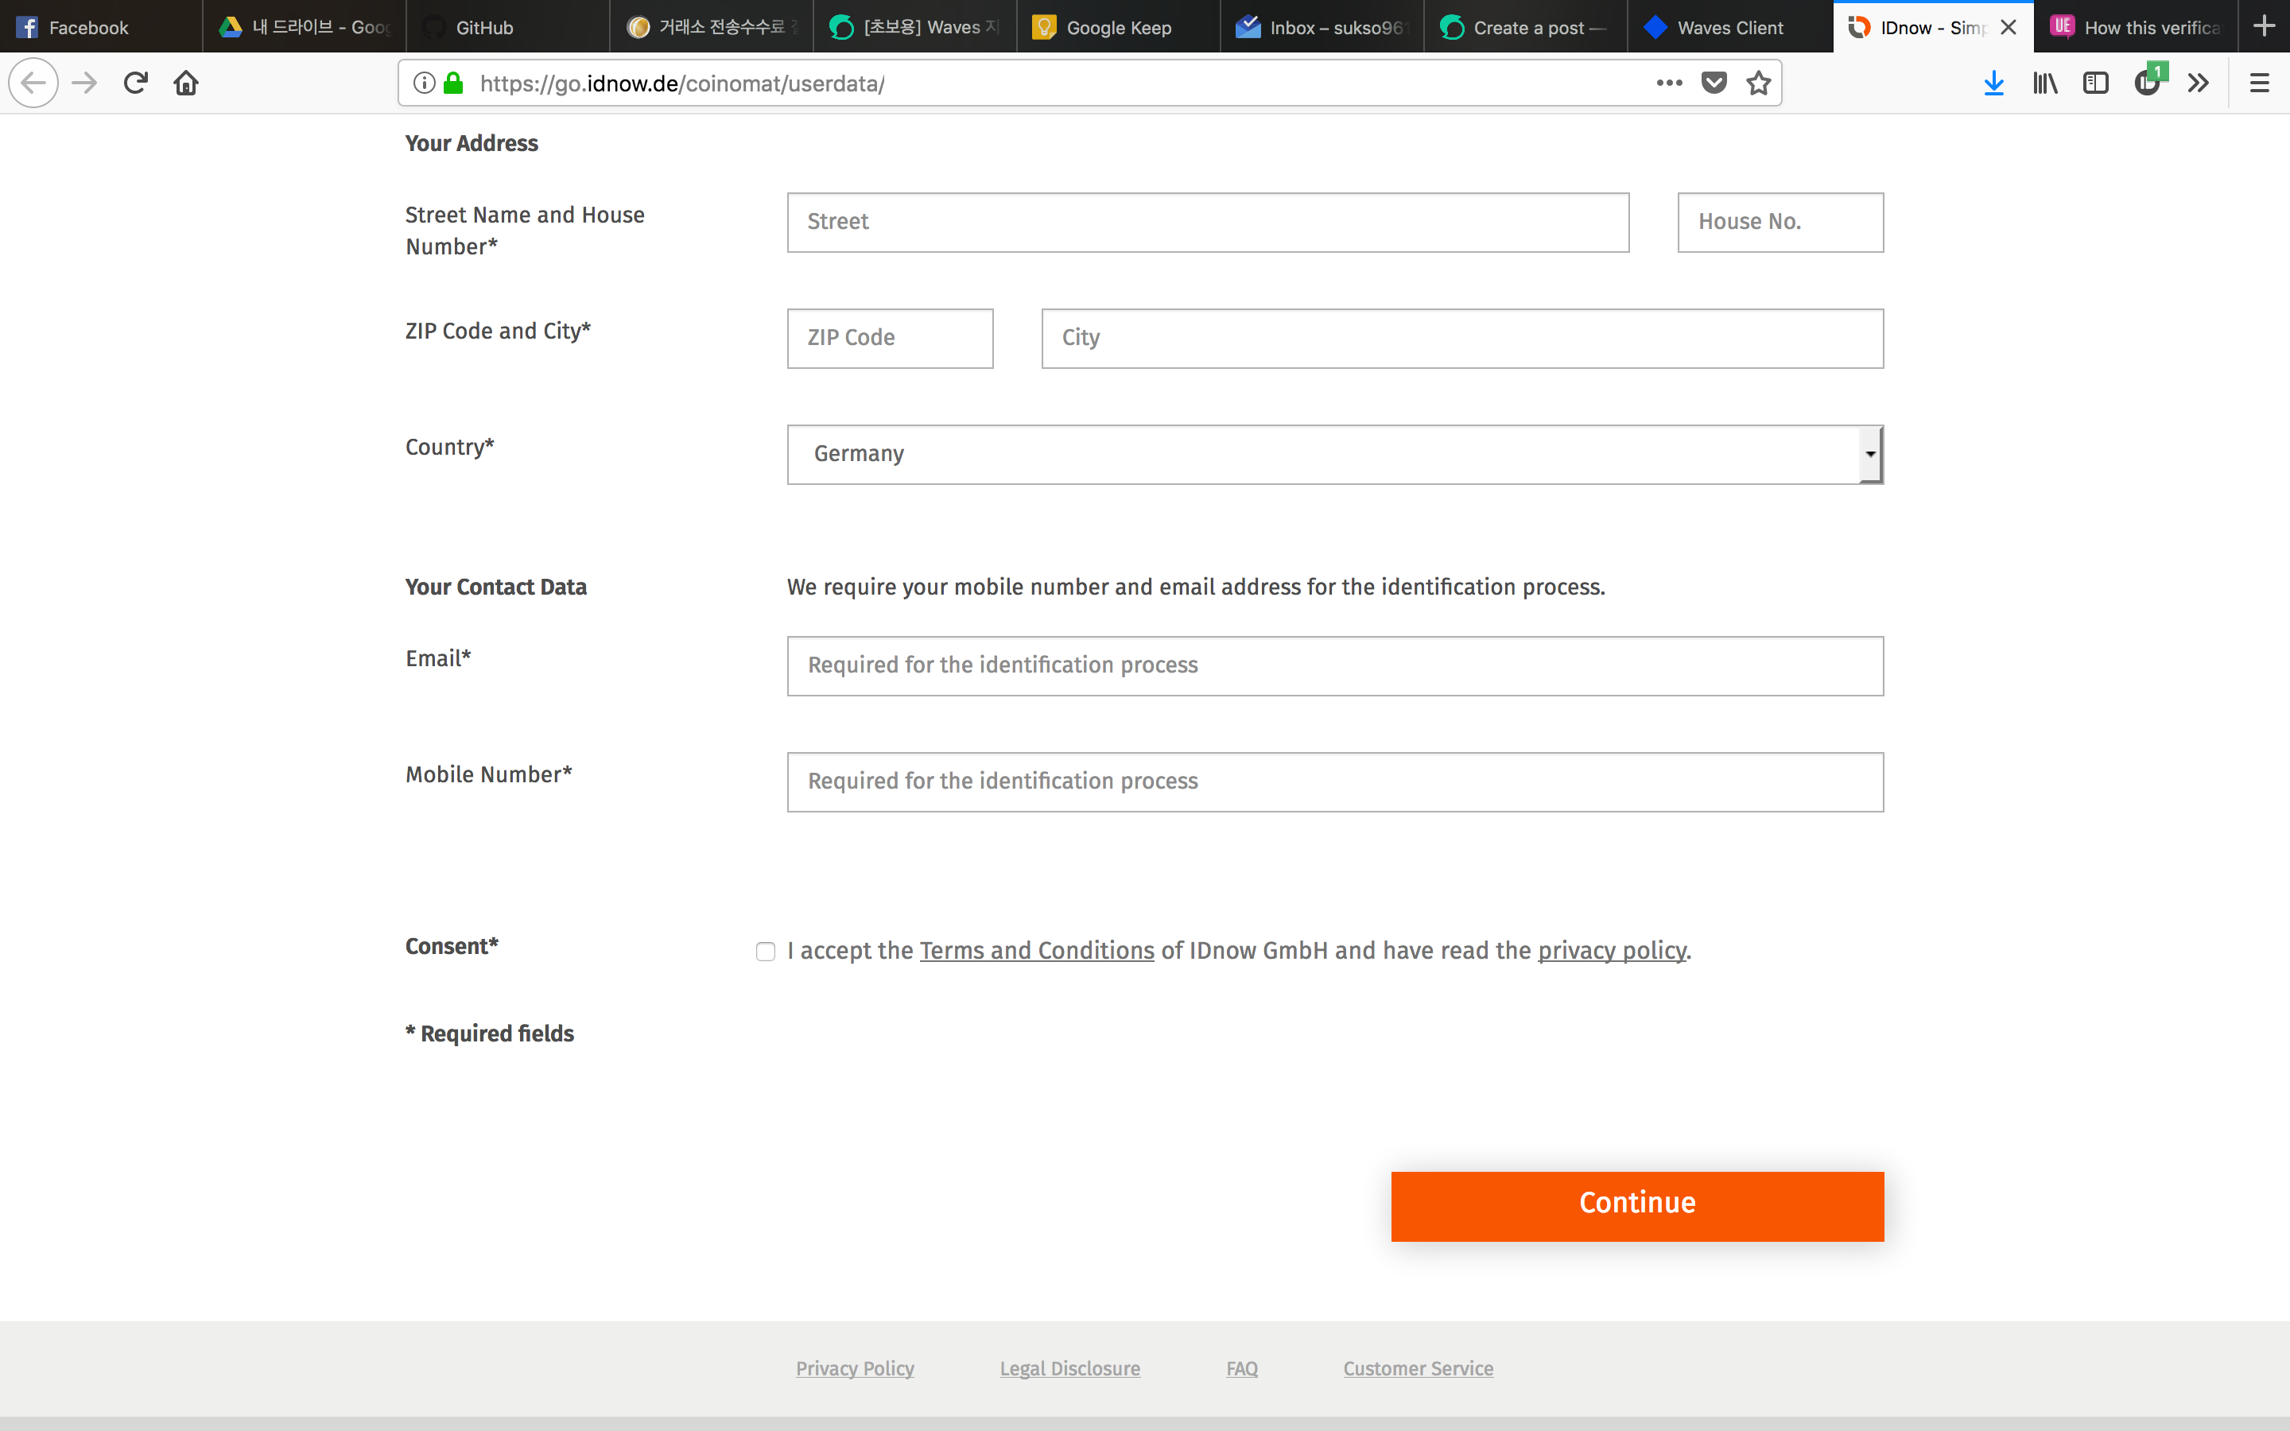Switch to the Create a post tab
The width and height of the screenshot is (2290, 1431).
(x=1525, y=28)
